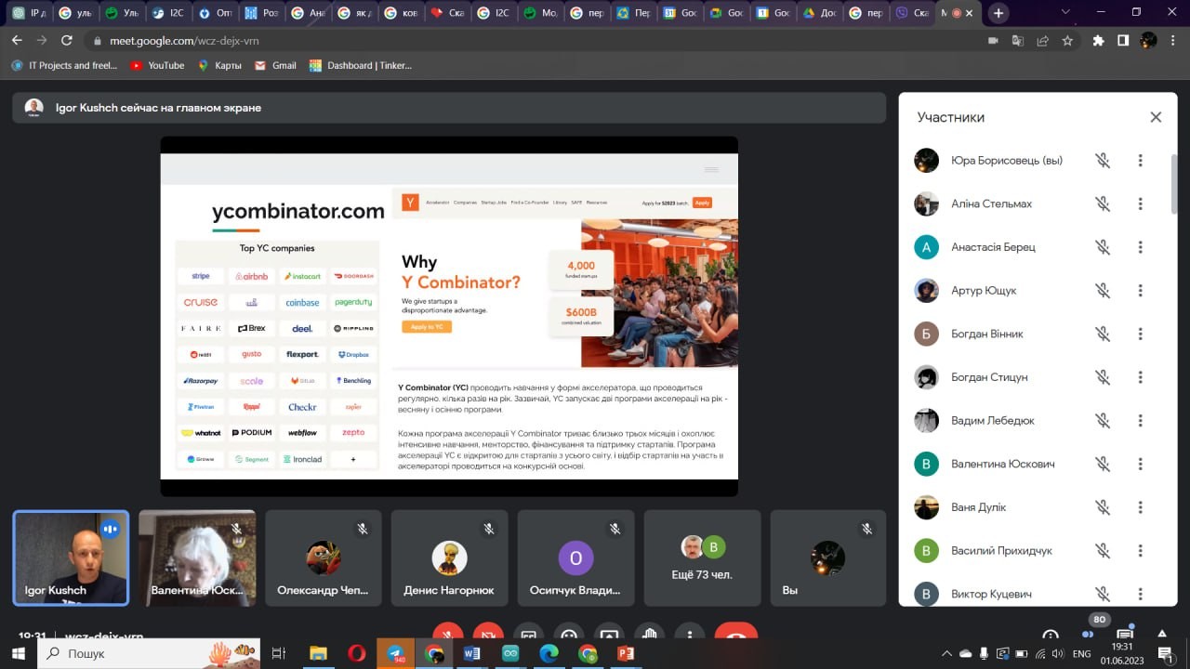
Task: Open more options for Аліна Стельмах
Action: 1140,203
